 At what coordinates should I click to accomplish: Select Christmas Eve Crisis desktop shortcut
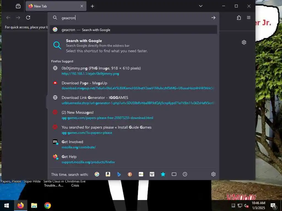pos(75,183)
